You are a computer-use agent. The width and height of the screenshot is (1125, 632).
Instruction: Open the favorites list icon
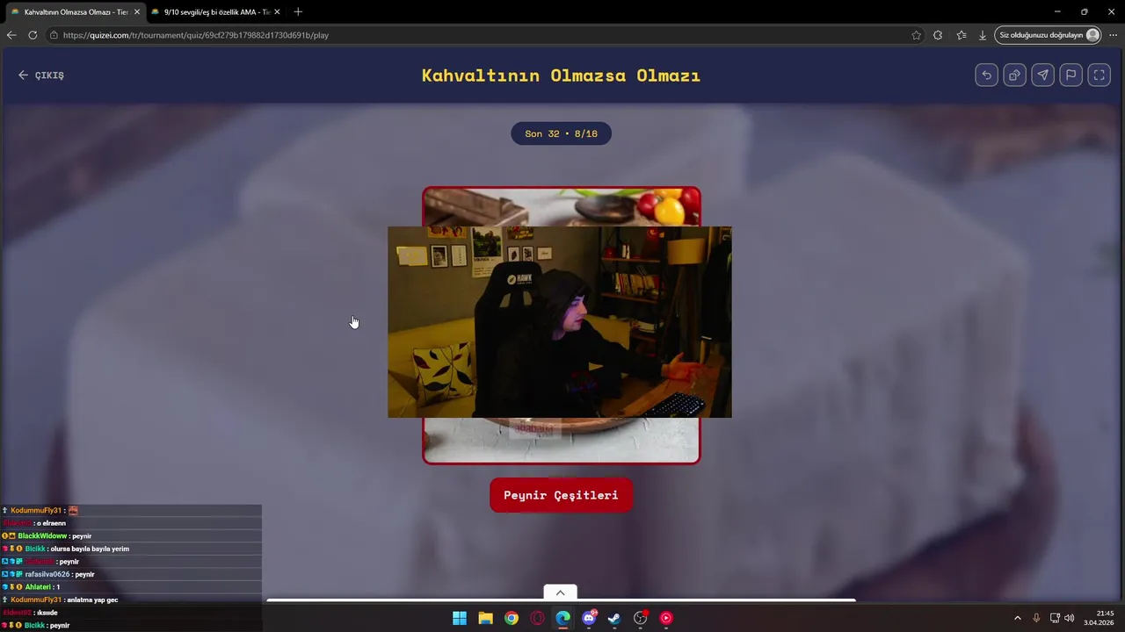[961, 35]
